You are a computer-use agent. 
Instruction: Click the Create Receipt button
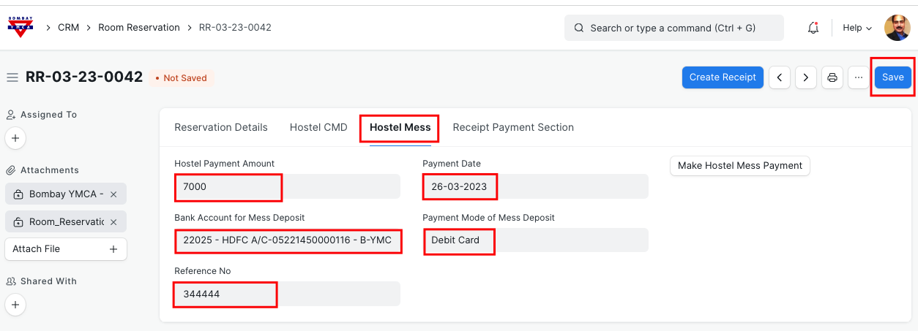[723, 77]
